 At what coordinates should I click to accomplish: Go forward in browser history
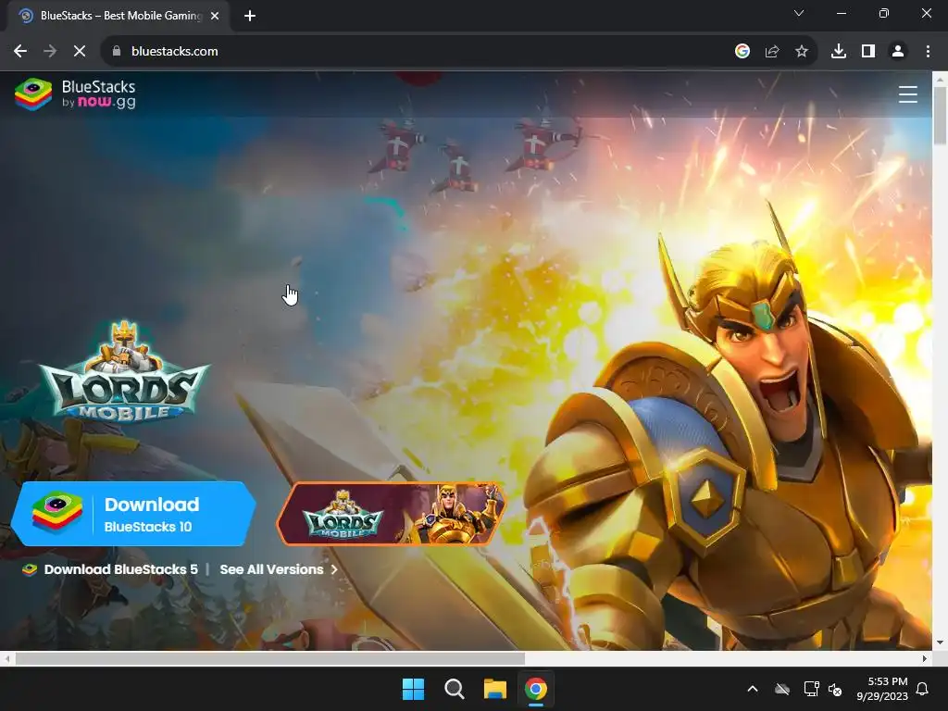click(50, 52)
